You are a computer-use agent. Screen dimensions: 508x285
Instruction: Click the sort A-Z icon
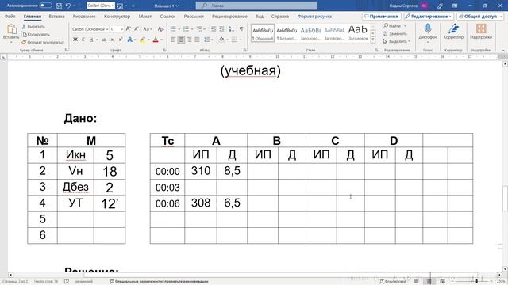(x=231, y=29)
